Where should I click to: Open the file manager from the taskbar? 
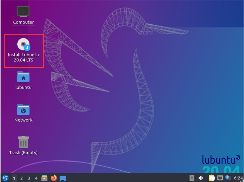tap(44, 178)
